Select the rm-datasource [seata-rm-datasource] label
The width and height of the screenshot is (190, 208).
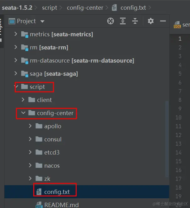pyautogui.click(x=82, y=61)
